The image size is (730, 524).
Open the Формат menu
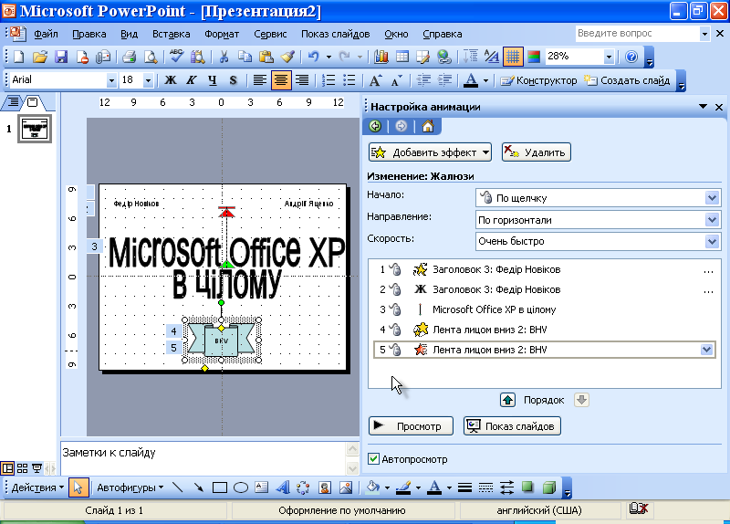coord(222,34)
